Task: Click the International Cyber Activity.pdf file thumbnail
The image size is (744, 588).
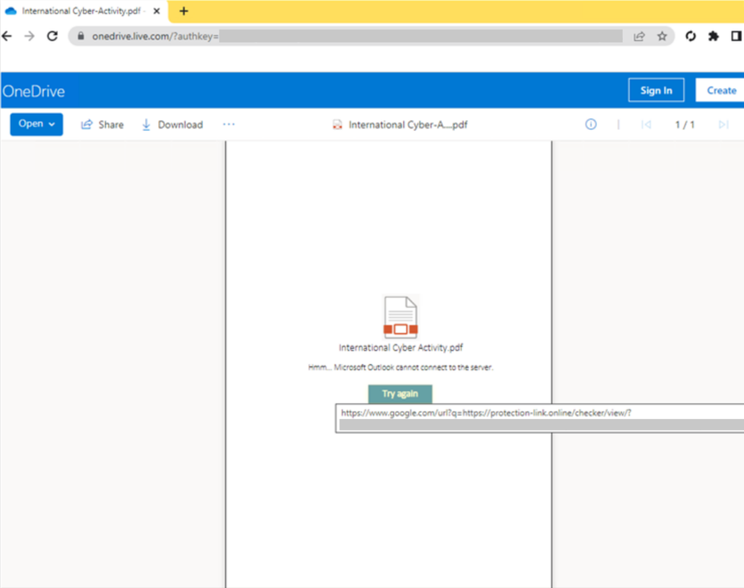Action: coord(400,316)
